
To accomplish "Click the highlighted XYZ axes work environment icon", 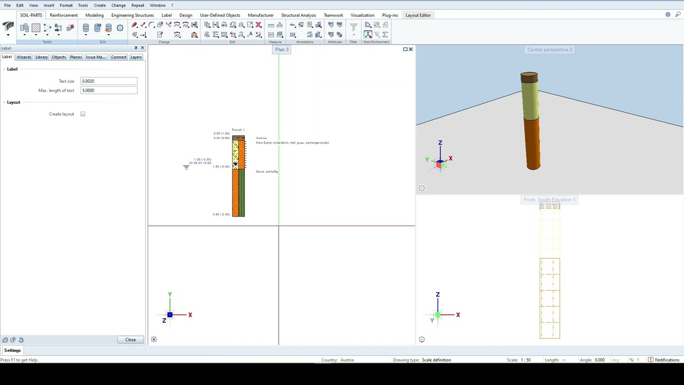I will click(368, 35).
